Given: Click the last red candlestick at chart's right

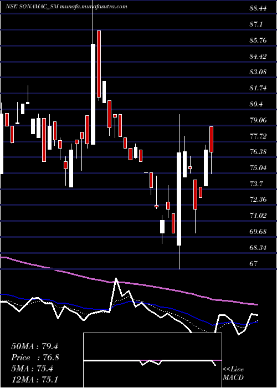Looking at the screenshot, I should (212, 139).
